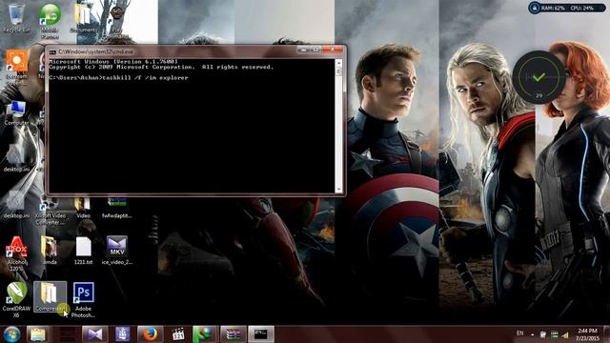This screenshot has height=343, width=610.
Task: Click the cmd.exe window title text
Action: click(95, 51)
